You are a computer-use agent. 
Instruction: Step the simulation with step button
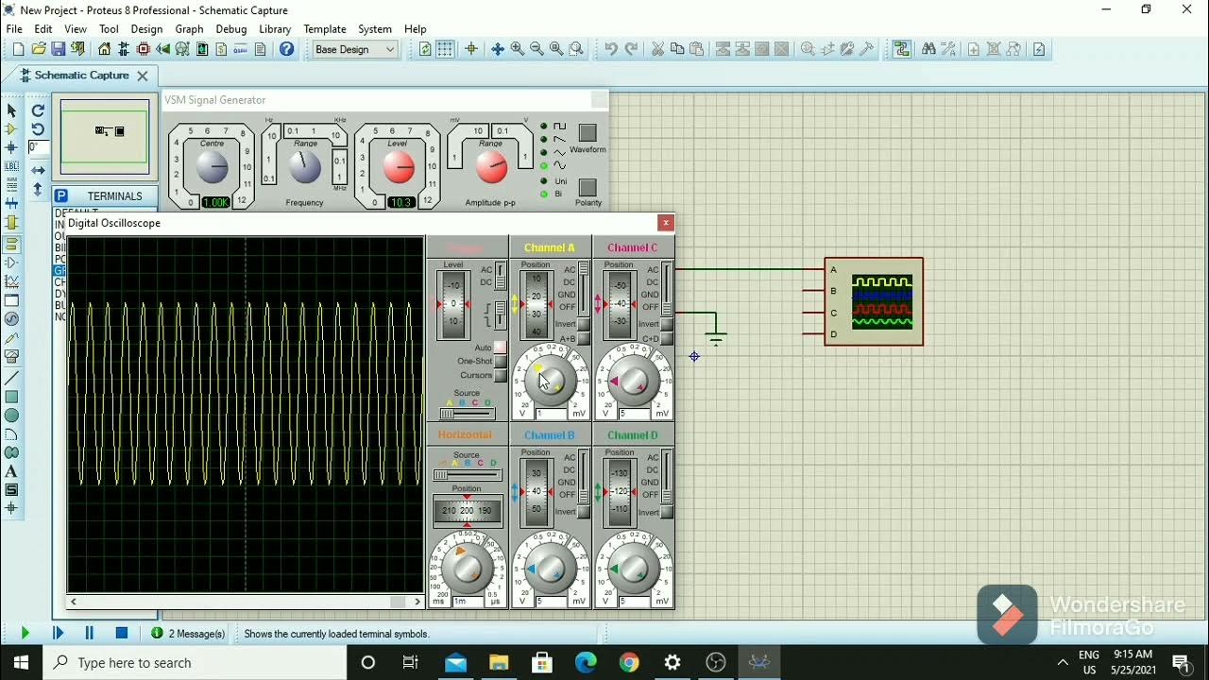[x=58, y=634]
